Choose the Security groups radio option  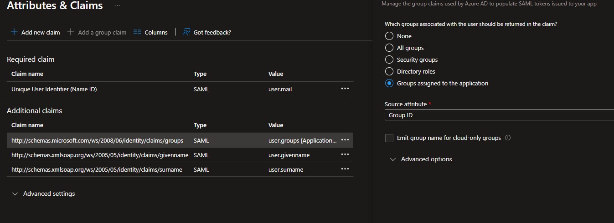(x=389, y=59)
